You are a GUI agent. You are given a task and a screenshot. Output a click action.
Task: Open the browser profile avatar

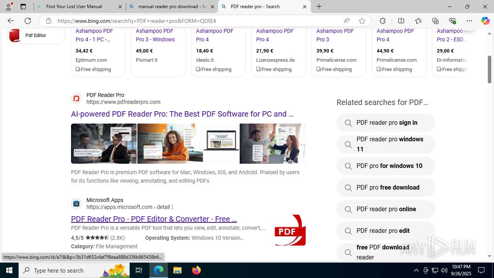(x=8, y=7)
